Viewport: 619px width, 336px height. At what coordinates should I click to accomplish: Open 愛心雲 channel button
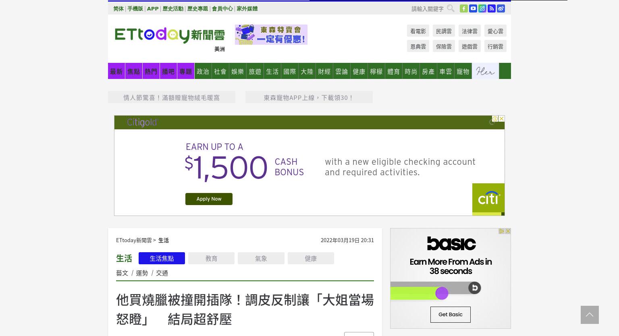tap(495, 31)
